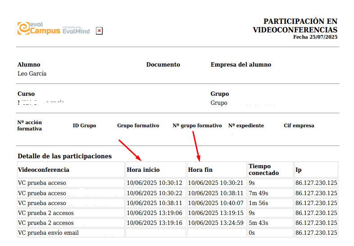Select the "Hora inicio" column header
The image size is (354, 246).
143,170
